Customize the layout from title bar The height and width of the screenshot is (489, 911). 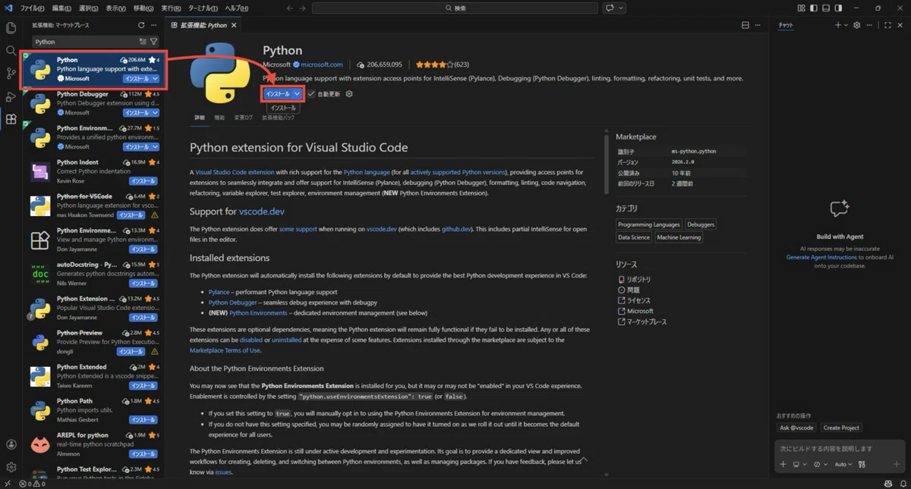tap(802, 8)
